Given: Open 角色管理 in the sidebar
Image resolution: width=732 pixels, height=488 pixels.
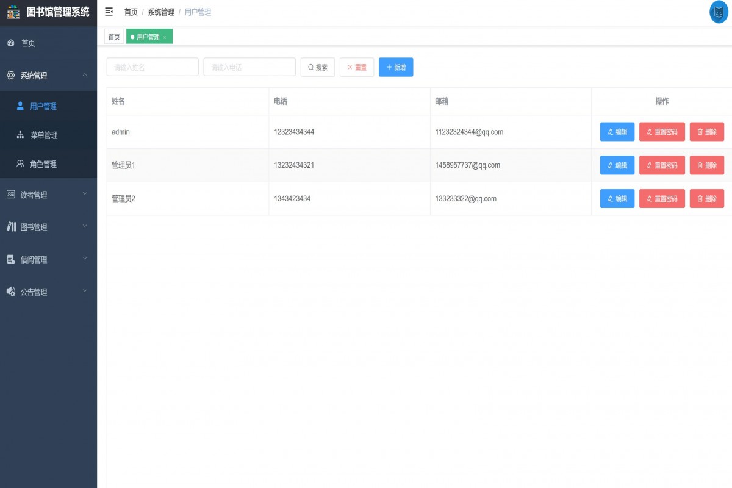Looking at the screenshot, I should pos(43,164).
